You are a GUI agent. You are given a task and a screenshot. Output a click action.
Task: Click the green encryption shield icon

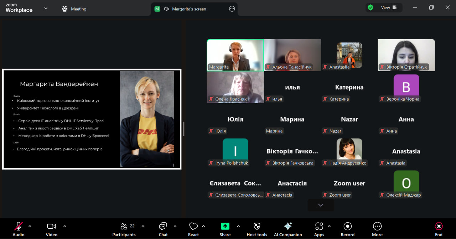[x=370, y=7]
